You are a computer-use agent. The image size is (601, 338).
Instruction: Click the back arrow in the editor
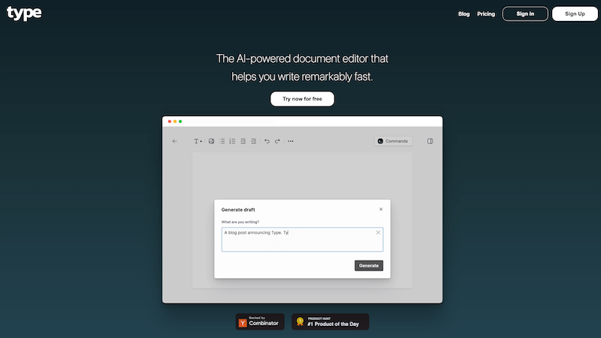[x=175, y=141]
